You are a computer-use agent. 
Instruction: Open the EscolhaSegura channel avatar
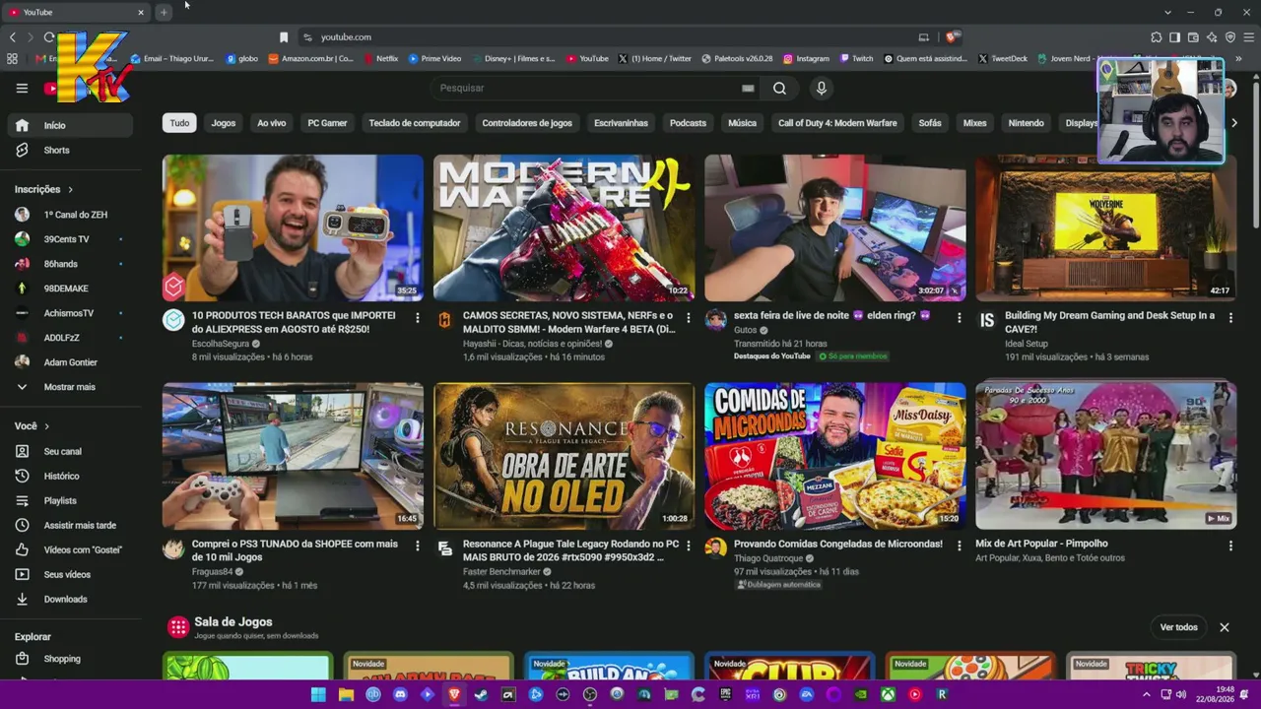click(x=173, y=320)
